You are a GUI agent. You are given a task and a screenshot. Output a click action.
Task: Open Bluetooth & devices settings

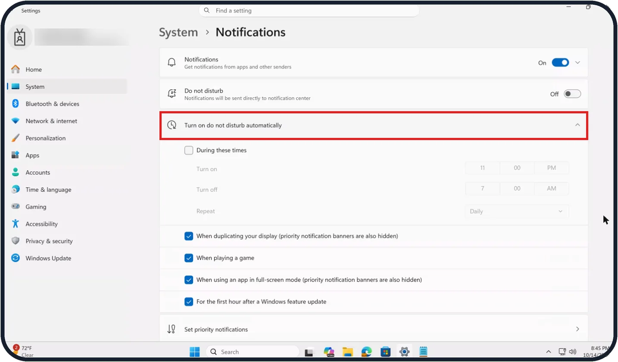point(67,104)
